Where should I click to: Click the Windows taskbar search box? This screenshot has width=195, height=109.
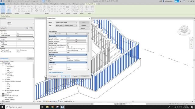22,107
